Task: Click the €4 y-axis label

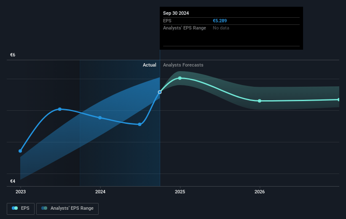Action: [13, 181]
